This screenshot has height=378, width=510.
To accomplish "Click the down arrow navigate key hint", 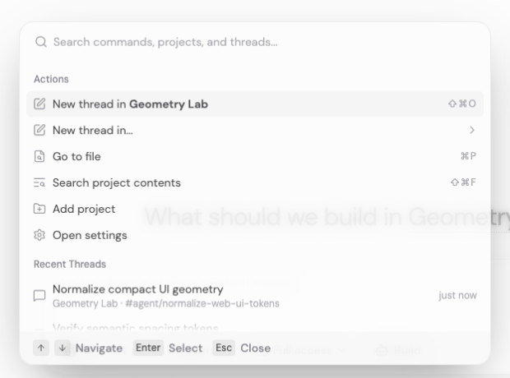I will 63,348.
